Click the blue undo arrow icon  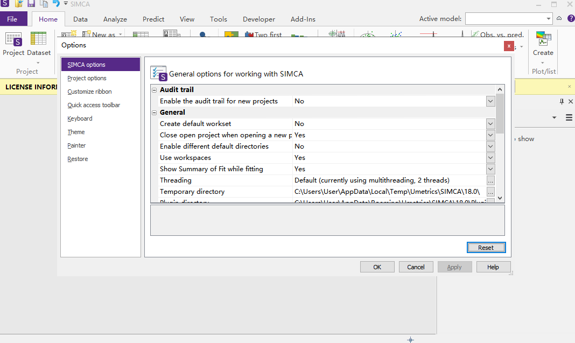(56, 4)
